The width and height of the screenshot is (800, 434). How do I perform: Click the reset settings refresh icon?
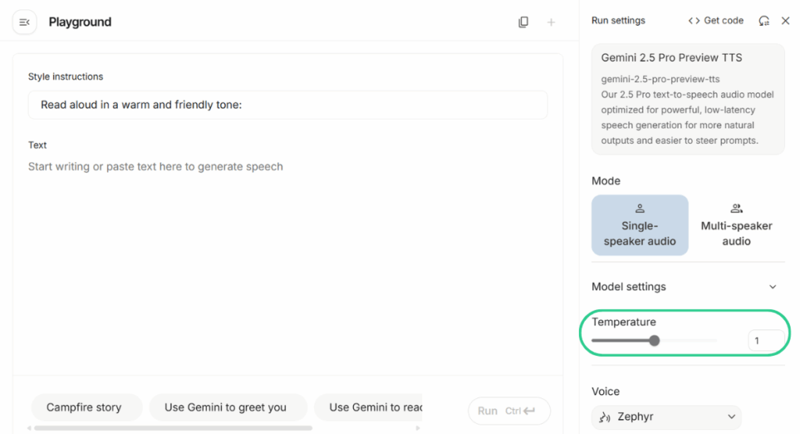pos(763,21)
